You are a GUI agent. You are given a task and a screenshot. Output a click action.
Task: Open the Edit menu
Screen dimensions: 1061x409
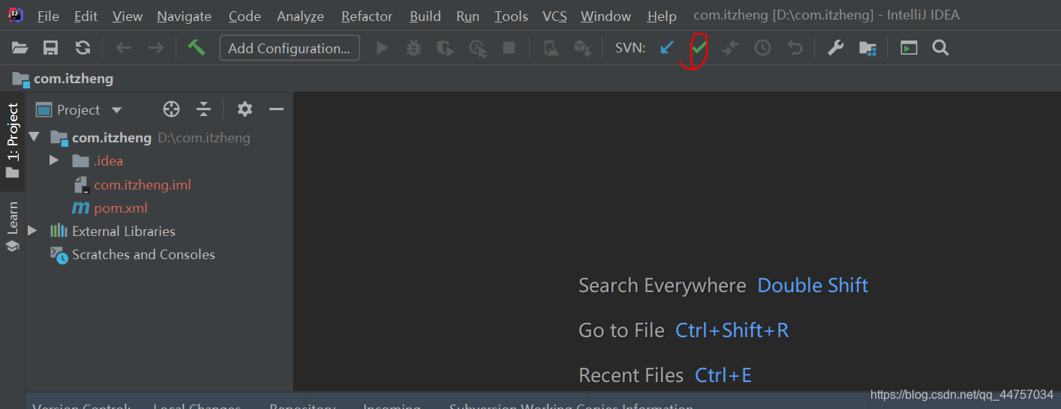click(86, 16)
